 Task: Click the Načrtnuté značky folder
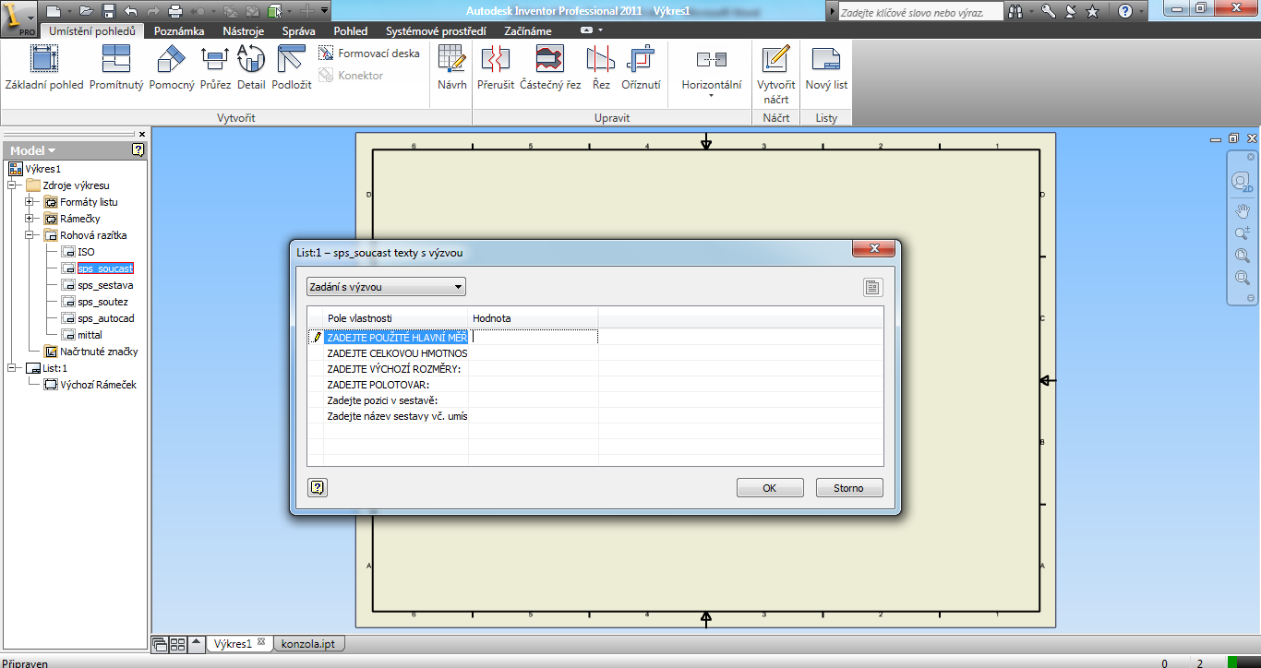99,352
